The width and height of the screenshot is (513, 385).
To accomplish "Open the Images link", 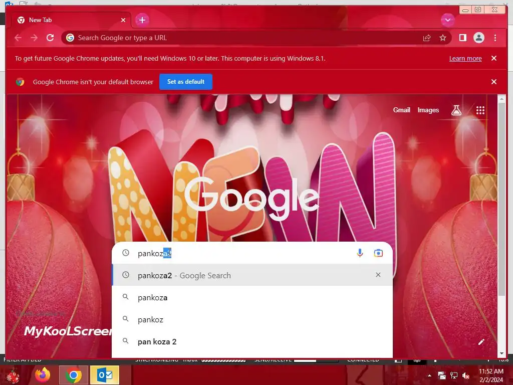I will pyautogui.click(x=428, y=110).
